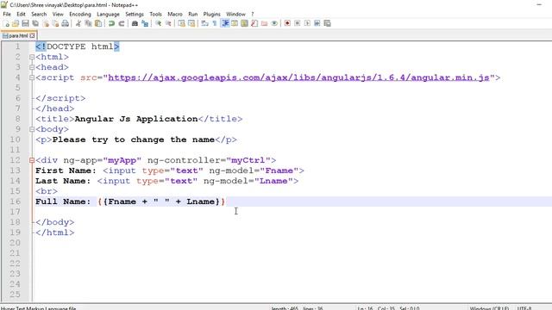Click line number 16 in the margin
This screenshot has height=310, width=552.
[x=16, y=201]
